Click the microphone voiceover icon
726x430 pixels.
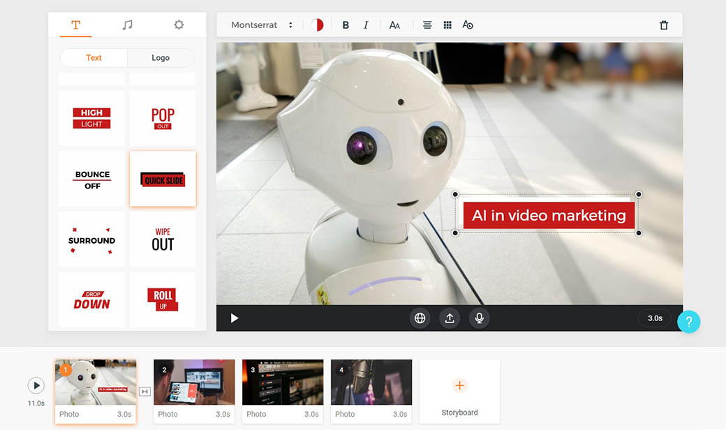479,318
